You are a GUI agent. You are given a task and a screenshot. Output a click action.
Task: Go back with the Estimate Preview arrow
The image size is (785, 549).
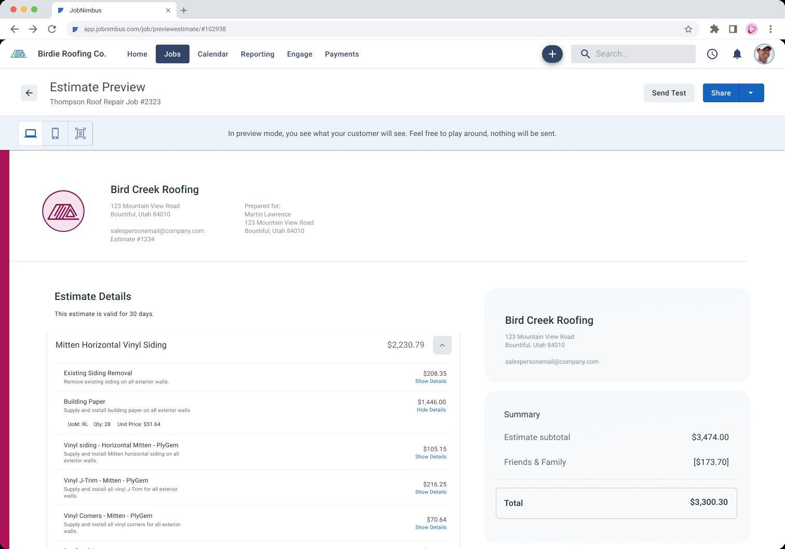click(29, 93)
